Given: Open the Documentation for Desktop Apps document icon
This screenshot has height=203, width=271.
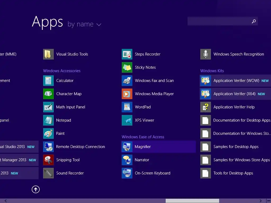Looking at the screenshot, I should coord(206,120).
